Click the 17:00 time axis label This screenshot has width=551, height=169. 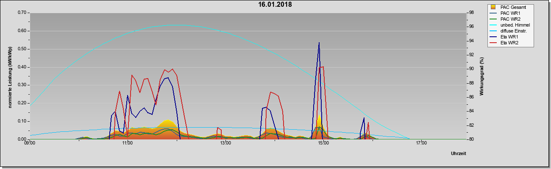(421, 144)
